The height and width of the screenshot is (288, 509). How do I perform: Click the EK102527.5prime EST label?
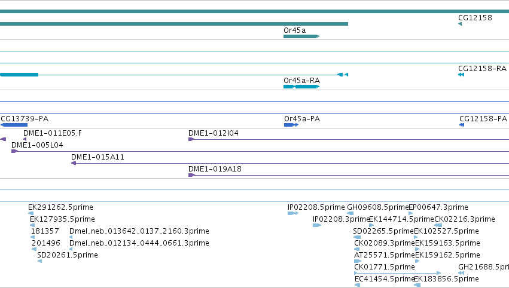(446, 231)
